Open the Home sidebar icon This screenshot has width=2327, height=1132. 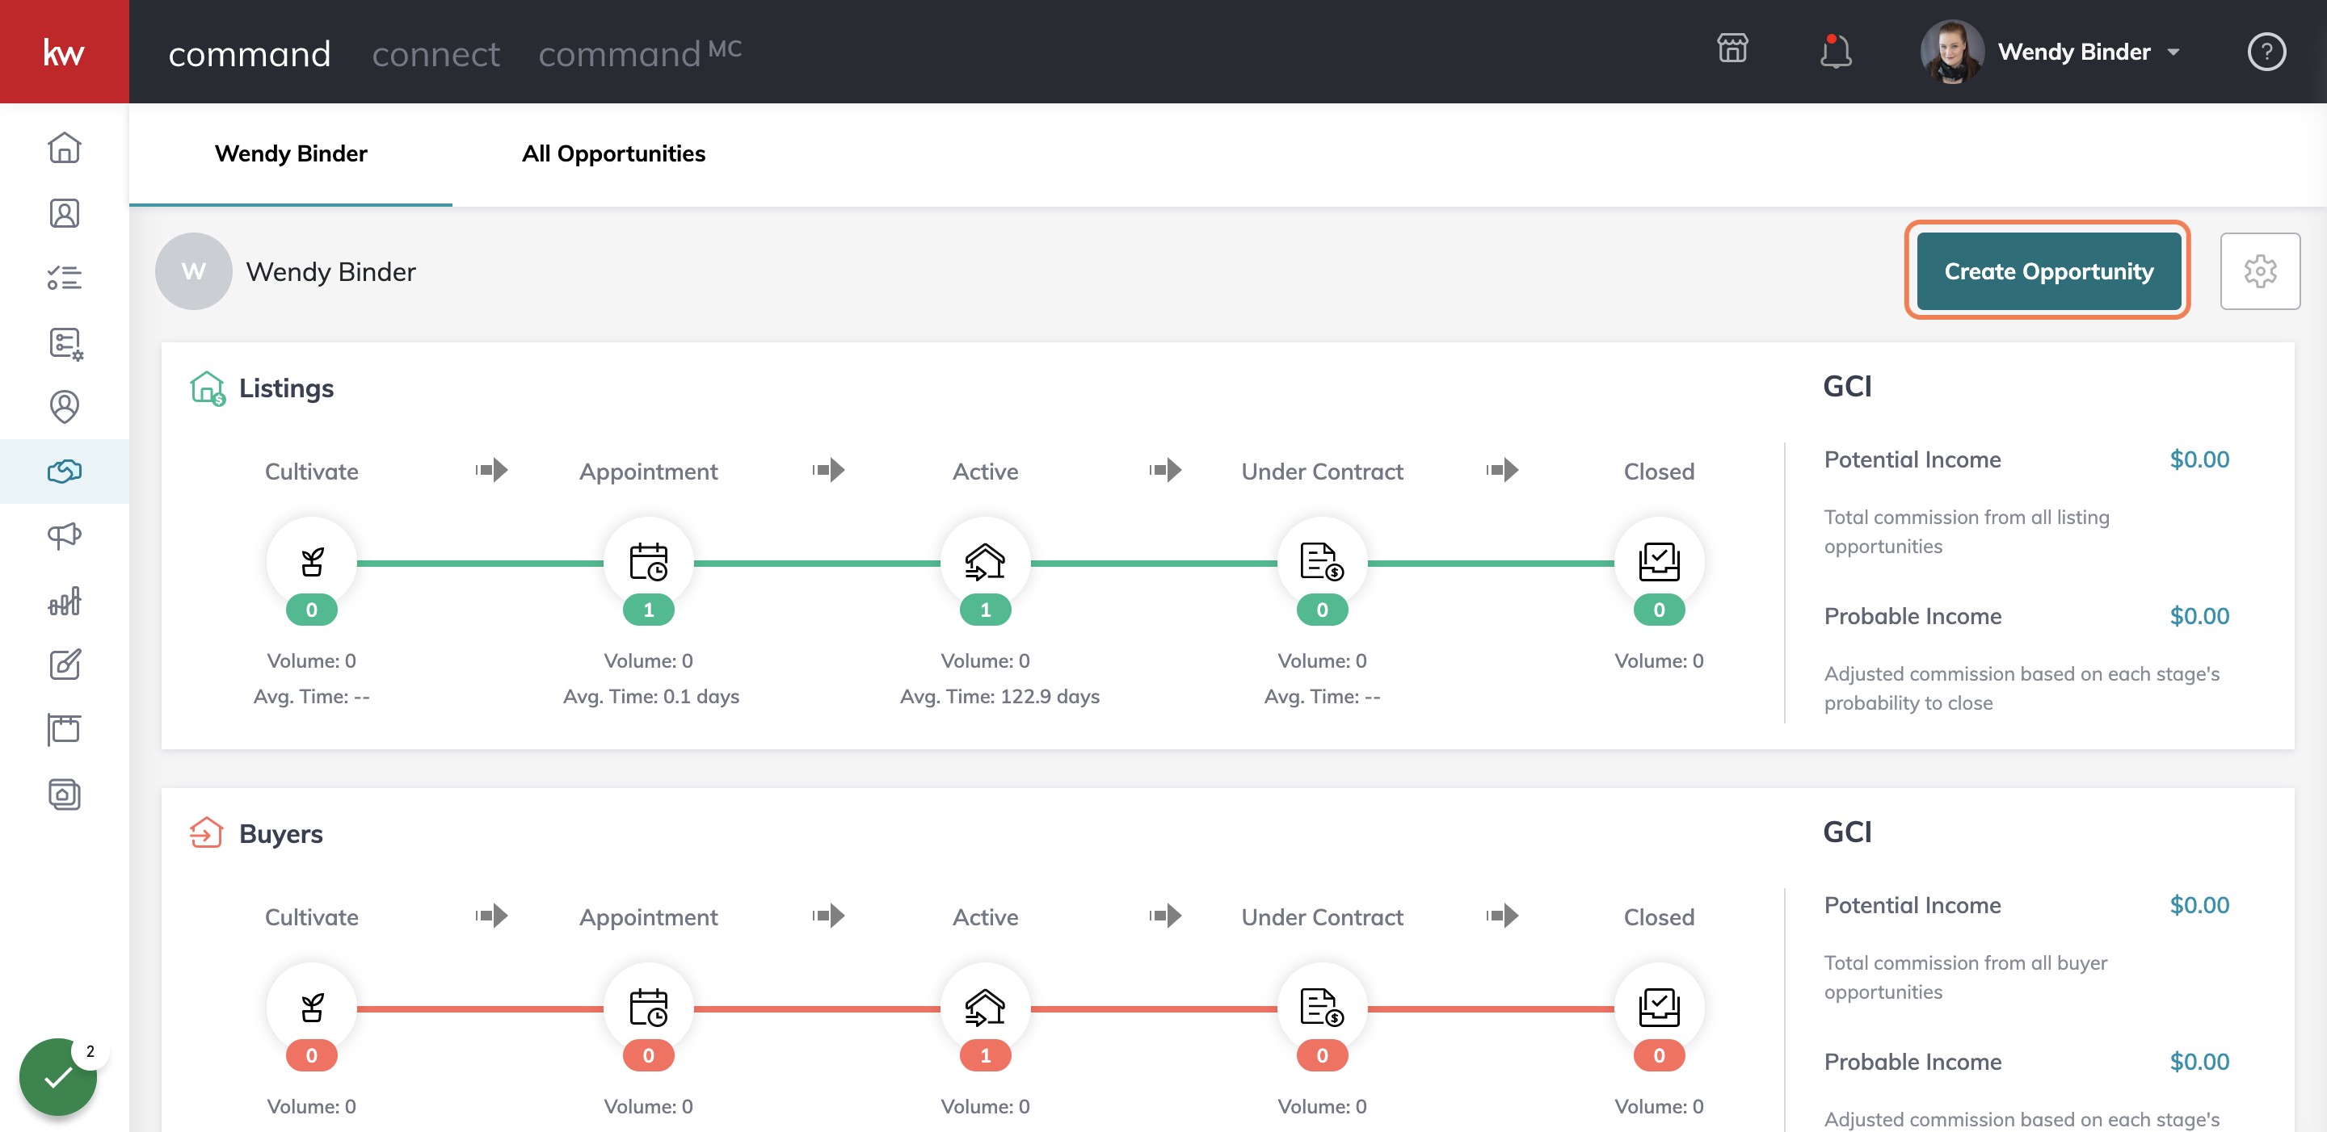click(x=64, y=147)
